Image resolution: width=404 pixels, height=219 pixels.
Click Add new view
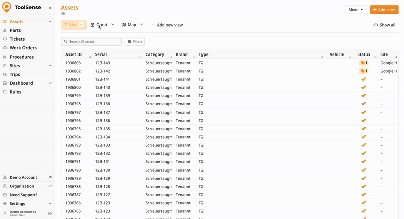[167, 25]
